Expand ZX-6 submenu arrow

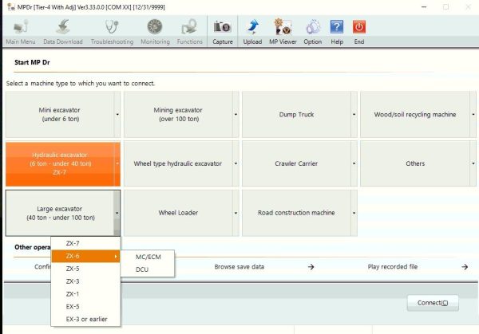point(116,257)
